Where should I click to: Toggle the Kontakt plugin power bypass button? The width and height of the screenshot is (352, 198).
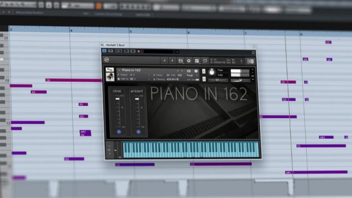(104, 51)
